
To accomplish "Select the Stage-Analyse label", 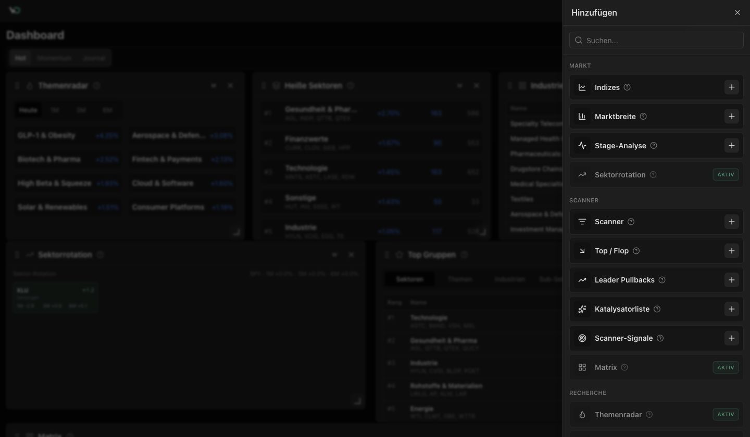I will (620, 146).
